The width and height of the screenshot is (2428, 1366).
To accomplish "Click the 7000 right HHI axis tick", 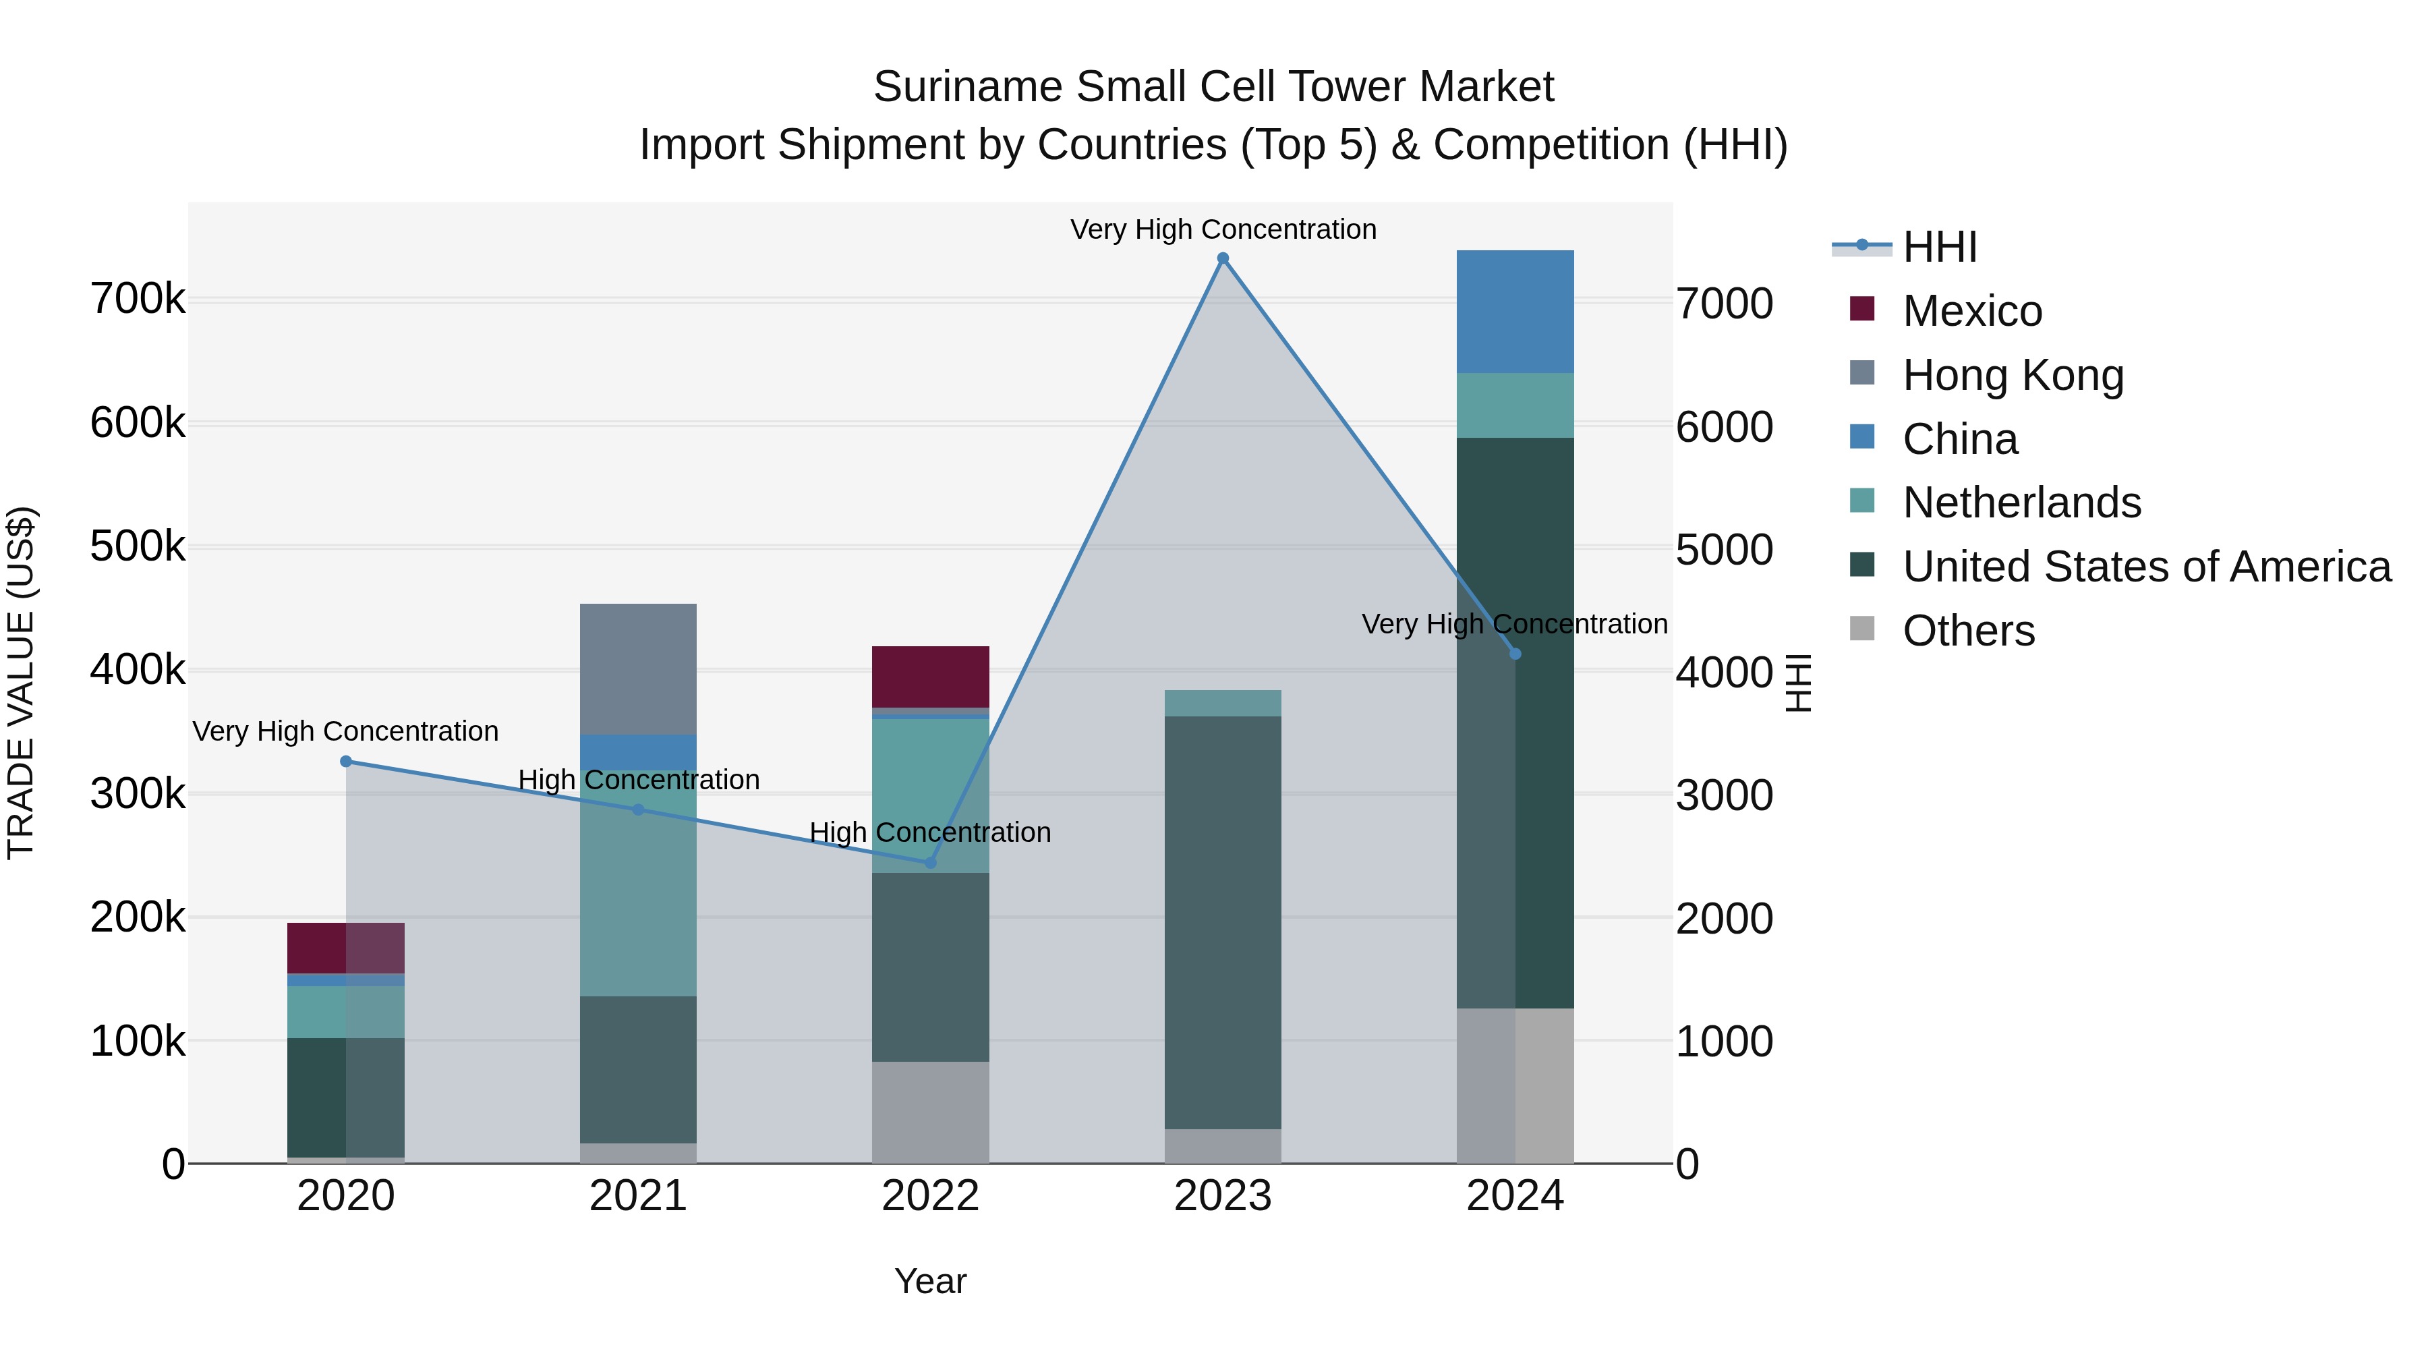I will (1724, 304).
